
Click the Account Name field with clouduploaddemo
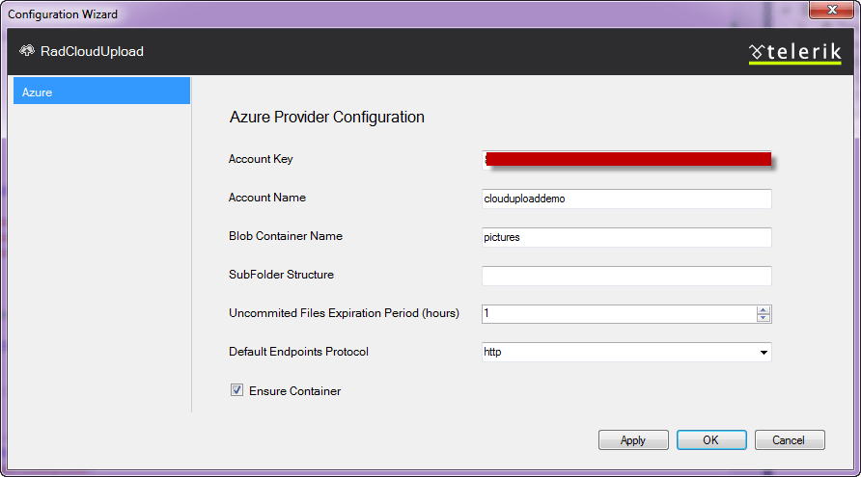[626, 199]
